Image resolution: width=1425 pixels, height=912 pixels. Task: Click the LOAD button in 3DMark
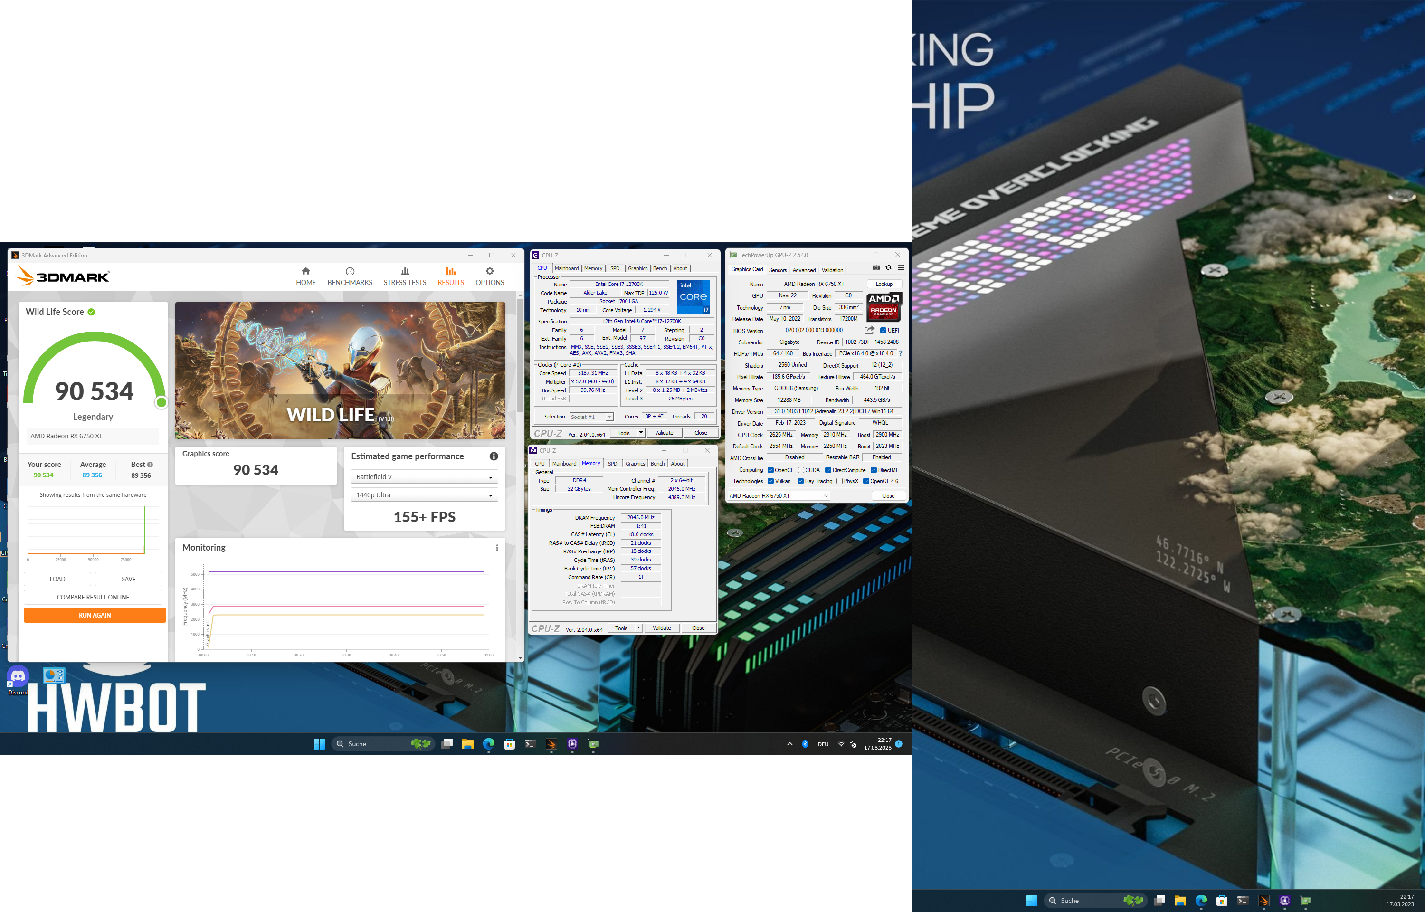coord(57,579)
